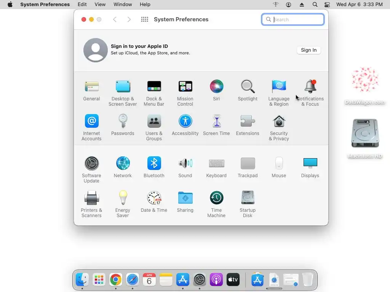Open Siri preferences
The width and height of the screenshot is (390, 292).
(216, 90)
